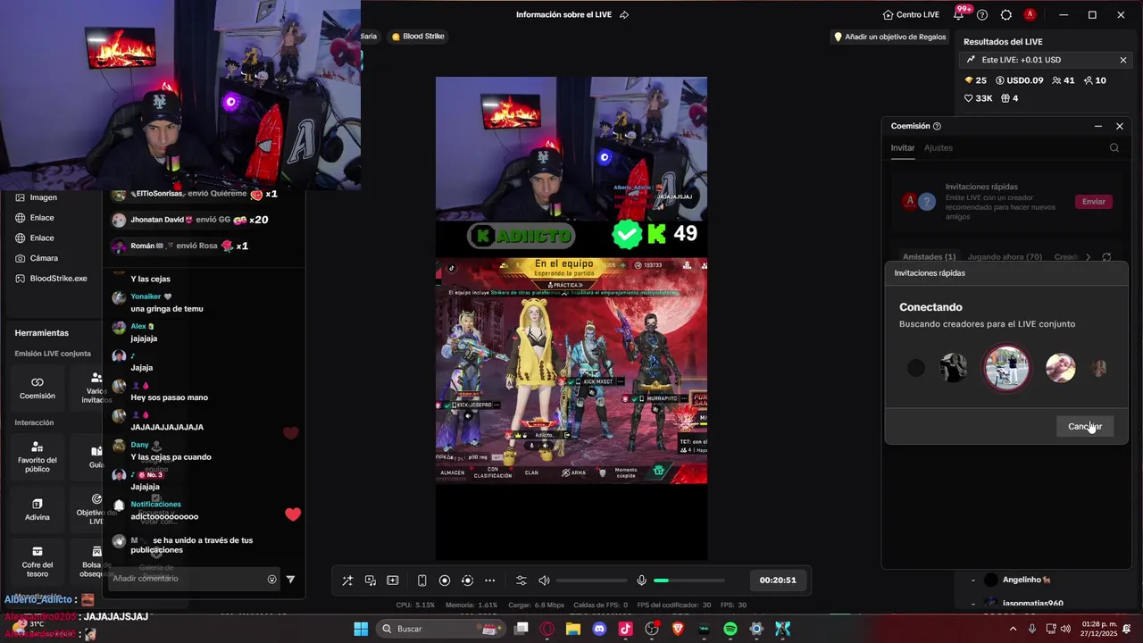Select the Cámara source
This screenshot has height=643, width=1143.
44,258
